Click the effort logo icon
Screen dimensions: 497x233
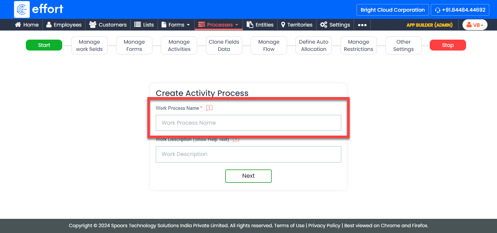point(22,9)
